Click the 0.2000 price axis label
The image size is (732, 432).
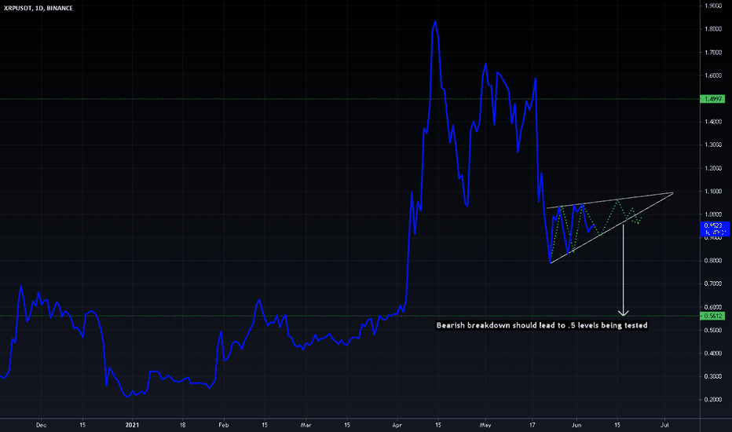[713, 400]
